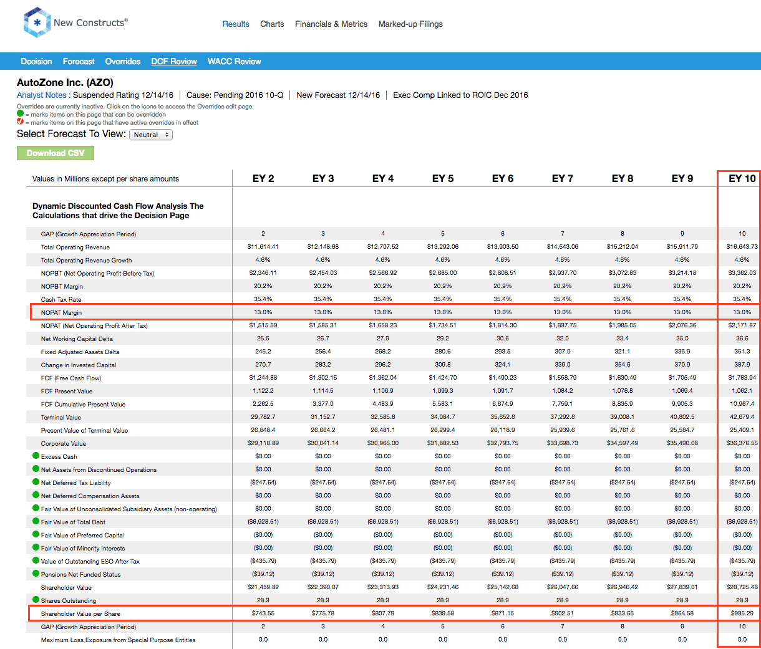Click the Shareholder Value per Share label
This screenshot has width=761, height=649.
pyautogui.click(x=80, y=614)
